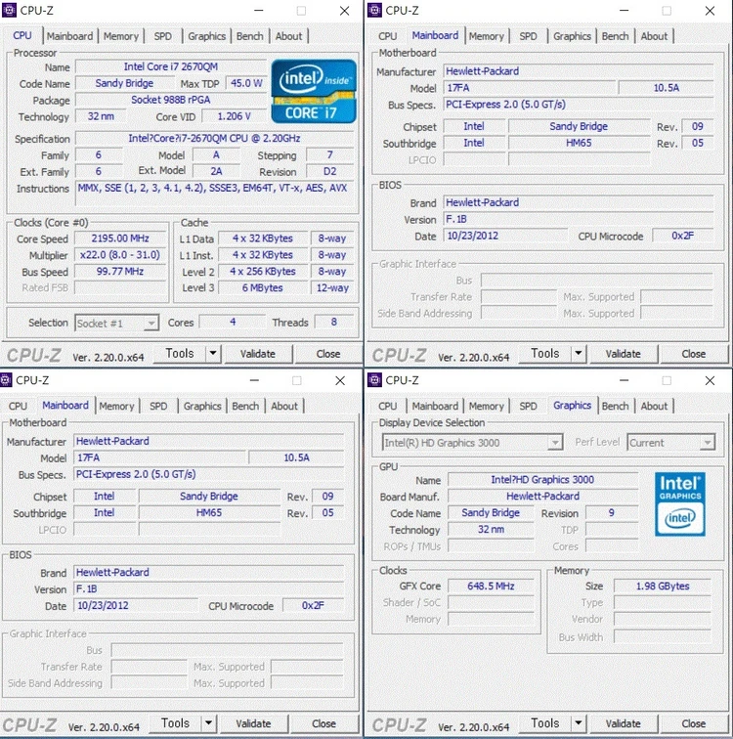Open the Tools dropdown arrow in the lower Mainboard window
This screenshot has width=733, height=739.
[208, 723]
